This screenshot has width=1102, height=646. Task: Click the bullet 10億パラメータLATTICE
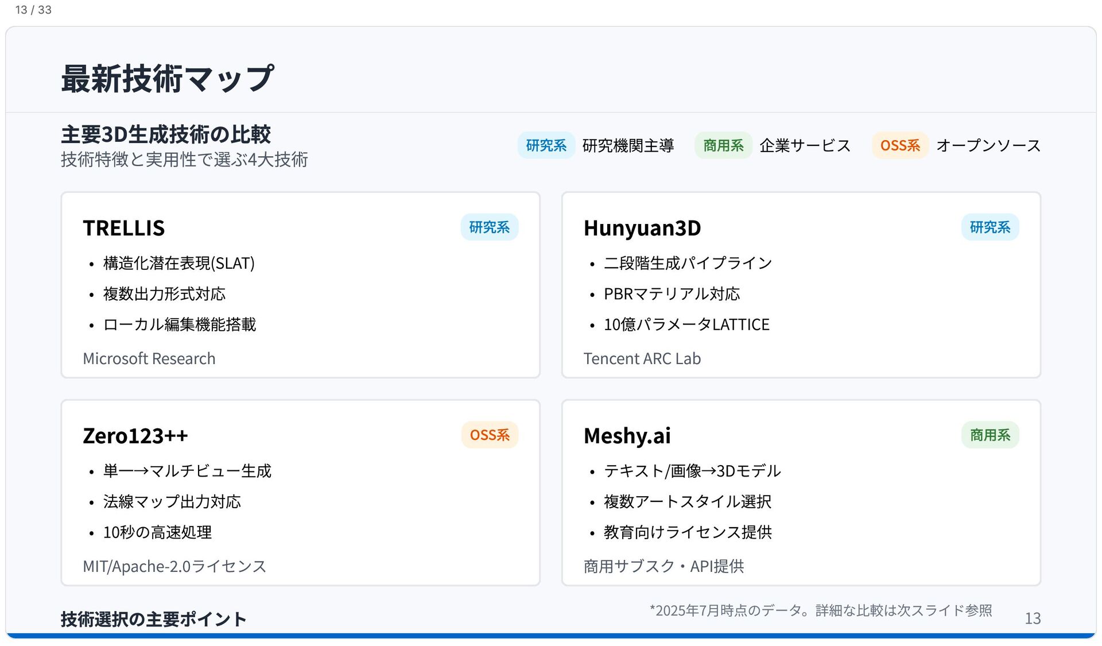tap(686, 324)
